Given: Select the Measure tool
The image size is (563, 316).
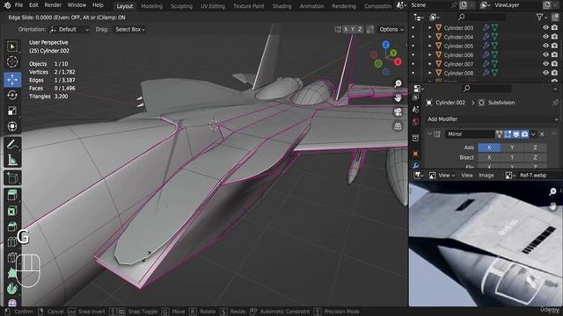Looking at the screenshot, I should [12, 160].
